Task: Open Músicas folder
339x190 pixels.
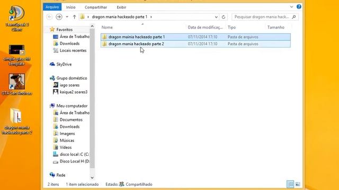Action: point(67,140)
